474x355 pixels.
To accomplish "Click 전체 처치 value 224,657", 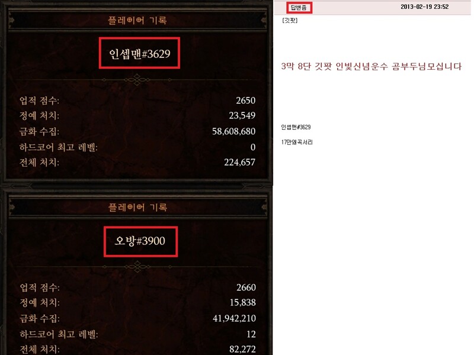I will [240, 162].
